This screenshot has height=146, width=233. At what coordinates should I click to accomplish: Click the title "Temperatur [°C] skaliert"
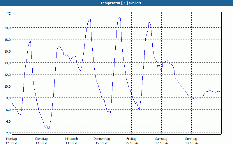121,3
